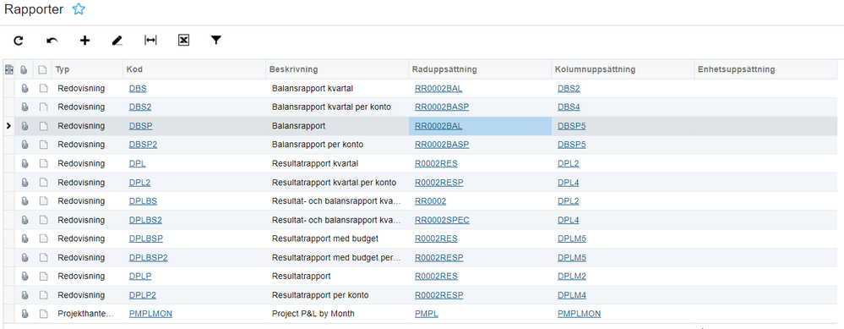The height and width of the screenshot is (329, 844).
Task: Open note for DBS row
Action: (x=43, y=88)
